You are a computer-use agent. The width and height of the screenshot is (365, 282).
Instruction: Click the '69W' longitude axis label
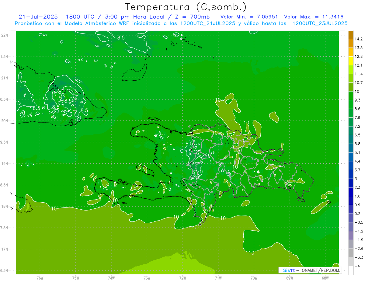click(x=290, y=278)
